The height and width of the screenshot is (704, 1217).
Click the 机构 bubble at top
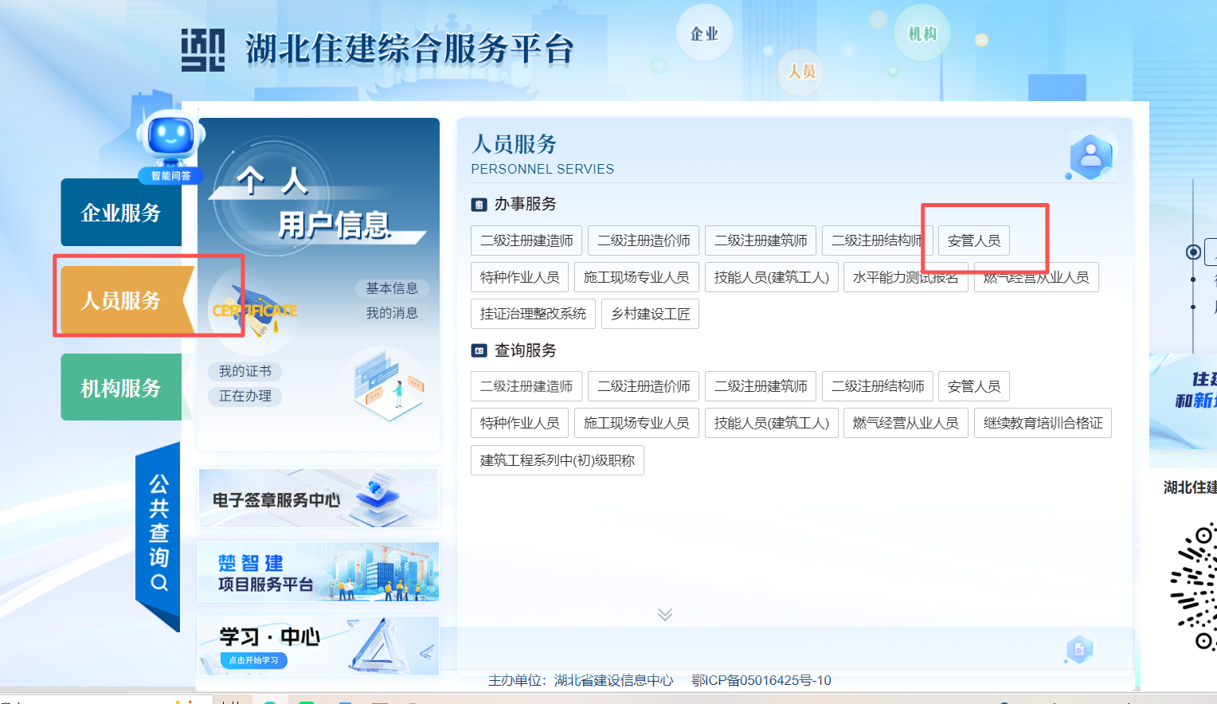(922, 33)
